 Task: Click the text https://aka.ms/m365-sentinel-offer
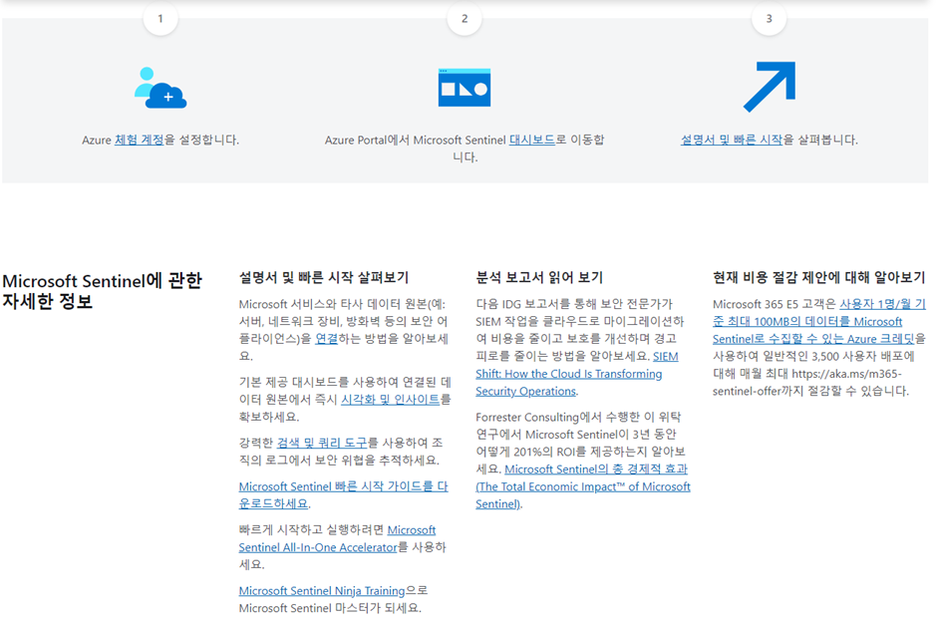[x=806, y=383]
